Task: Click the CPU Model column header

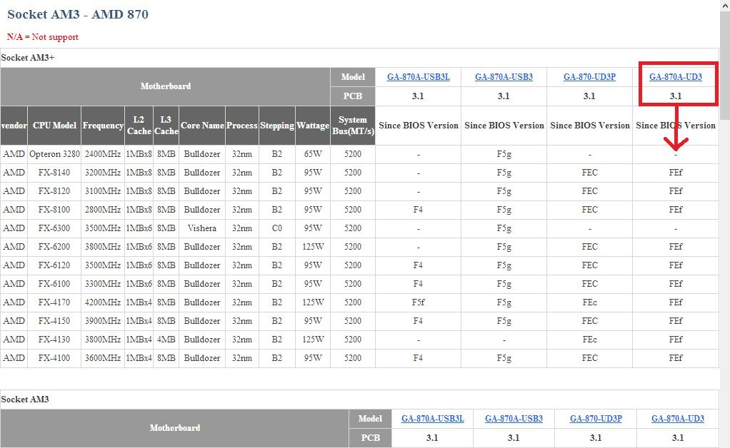Action: tap(54, 126)
